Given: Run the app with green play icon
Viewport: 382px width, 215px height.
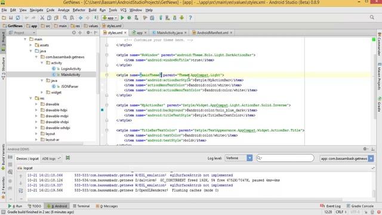Looking at the screenshot, I should point(122,18).
